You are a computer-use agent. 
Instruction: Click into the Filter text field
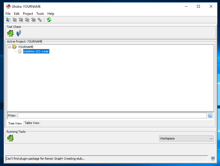112,116
